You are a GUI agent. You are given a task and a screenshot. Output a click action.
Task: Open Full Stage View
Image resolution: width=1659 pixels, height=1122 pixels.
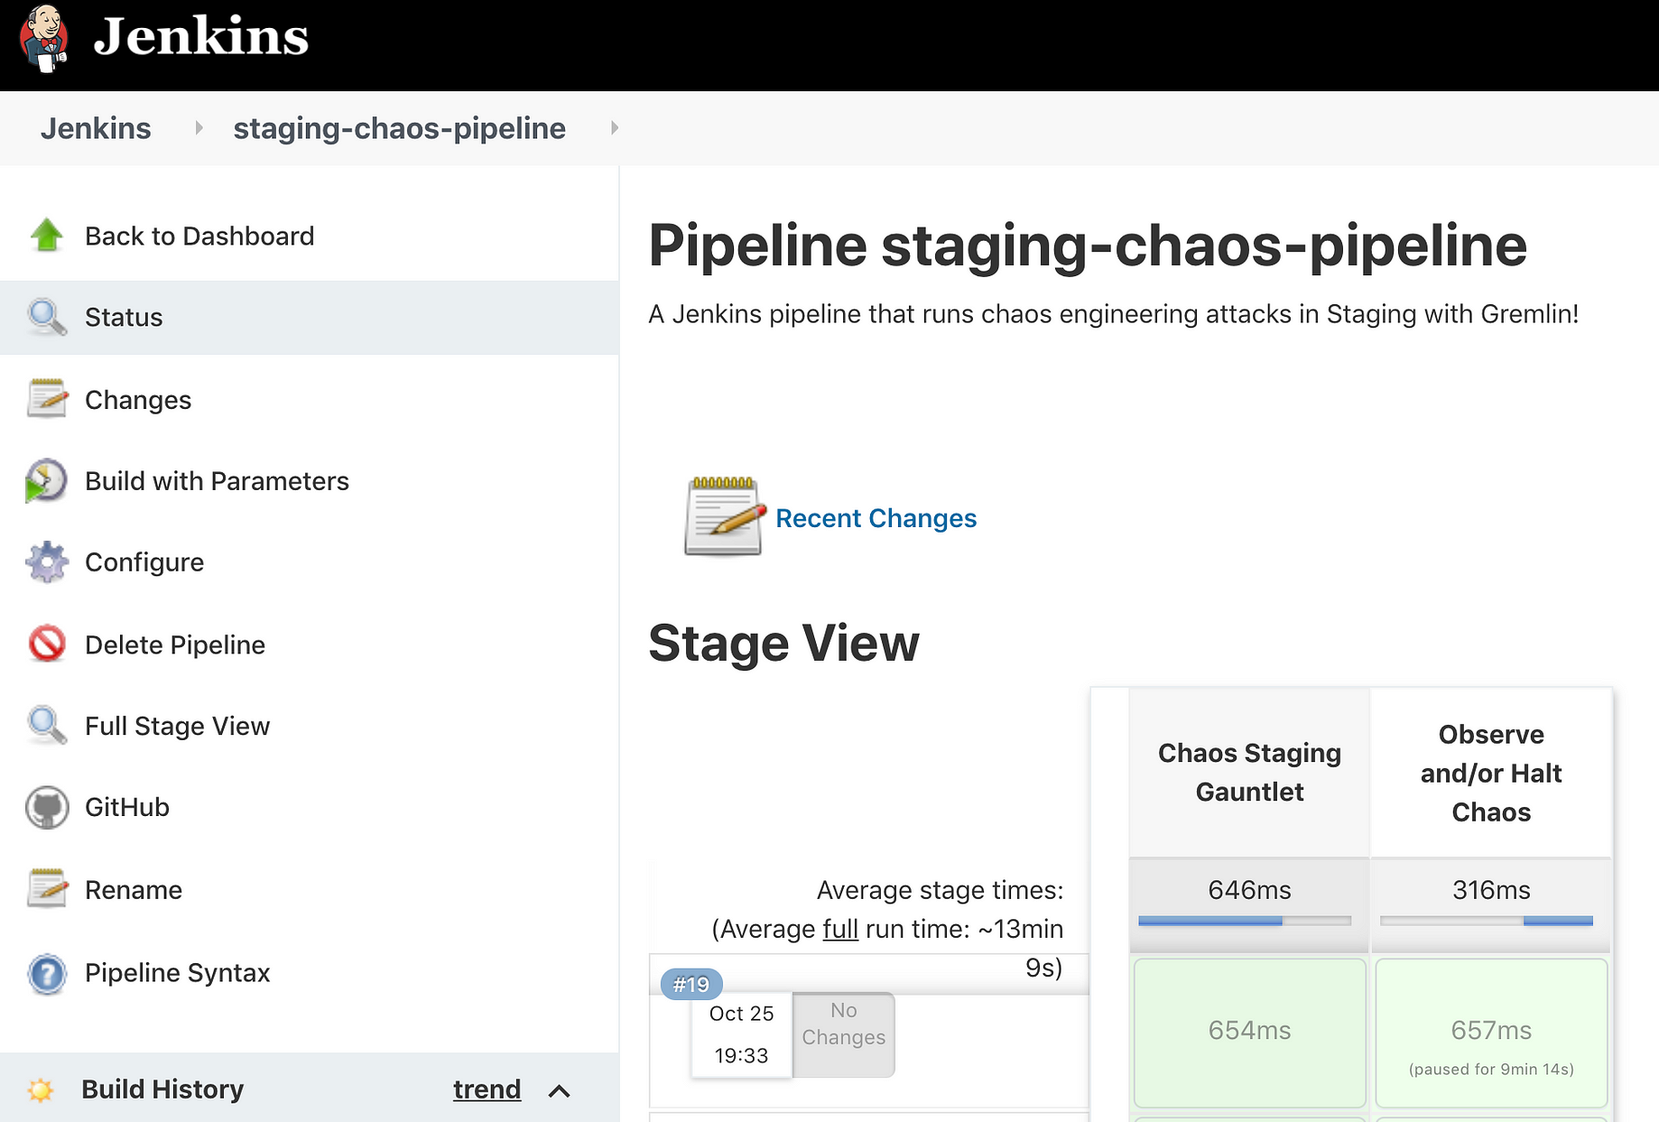177,726
